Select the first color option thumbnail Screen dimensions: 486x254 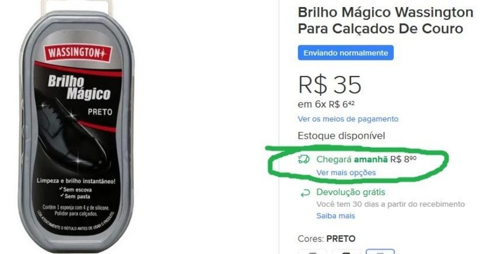313,251
